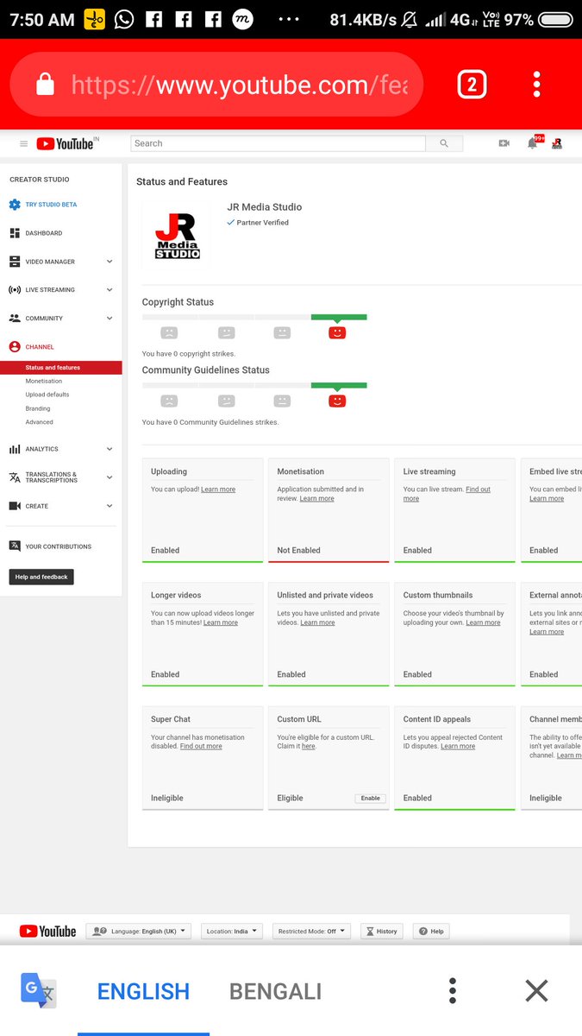Open the browser tab switcher showing 2

tap(472, 84)
